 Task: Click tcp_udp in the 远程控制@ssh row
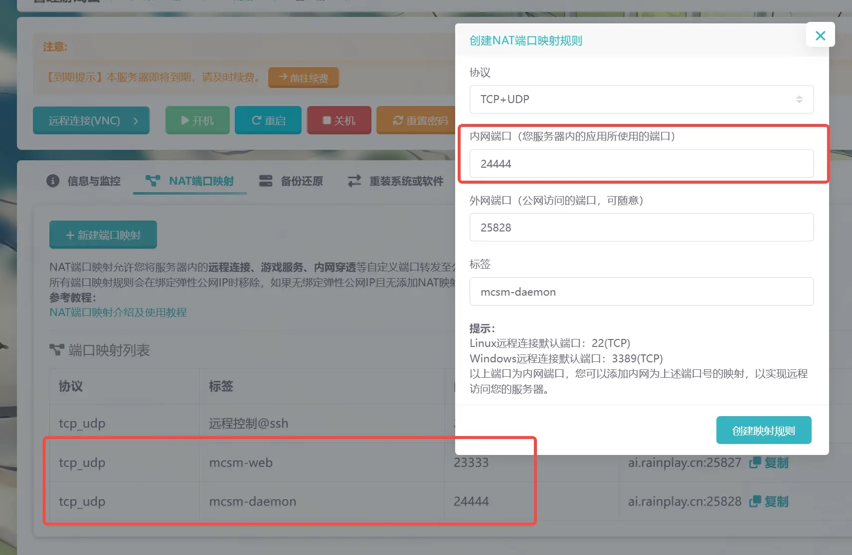[82, 424]
